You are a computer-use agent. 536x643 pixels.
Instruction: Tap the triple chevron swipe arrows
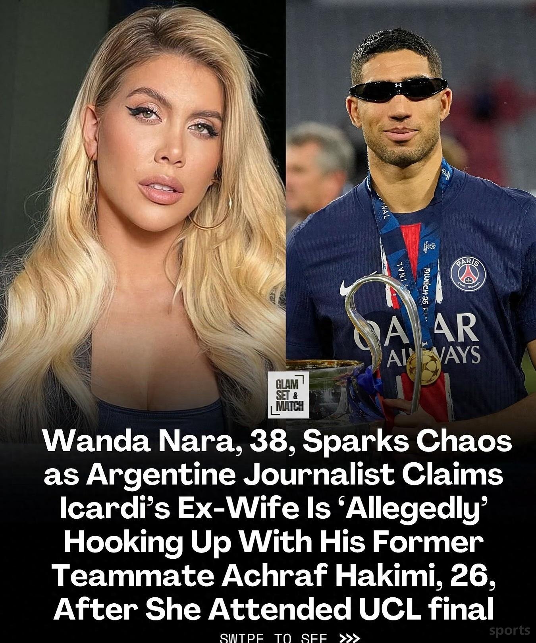tap(350, 638)
